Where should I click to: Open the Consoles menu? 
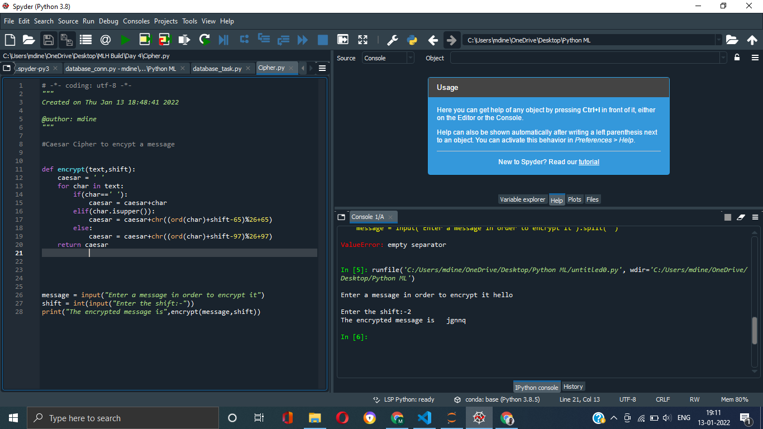(x=136, y=21)
